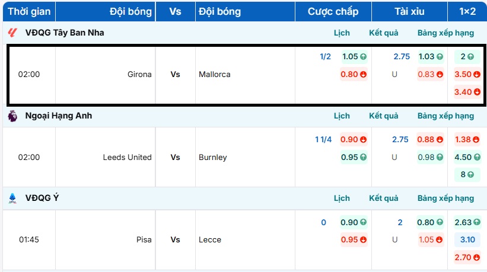Open Lịch link for VĐQG Tây Ban Nha

click(x=342, y=33)
